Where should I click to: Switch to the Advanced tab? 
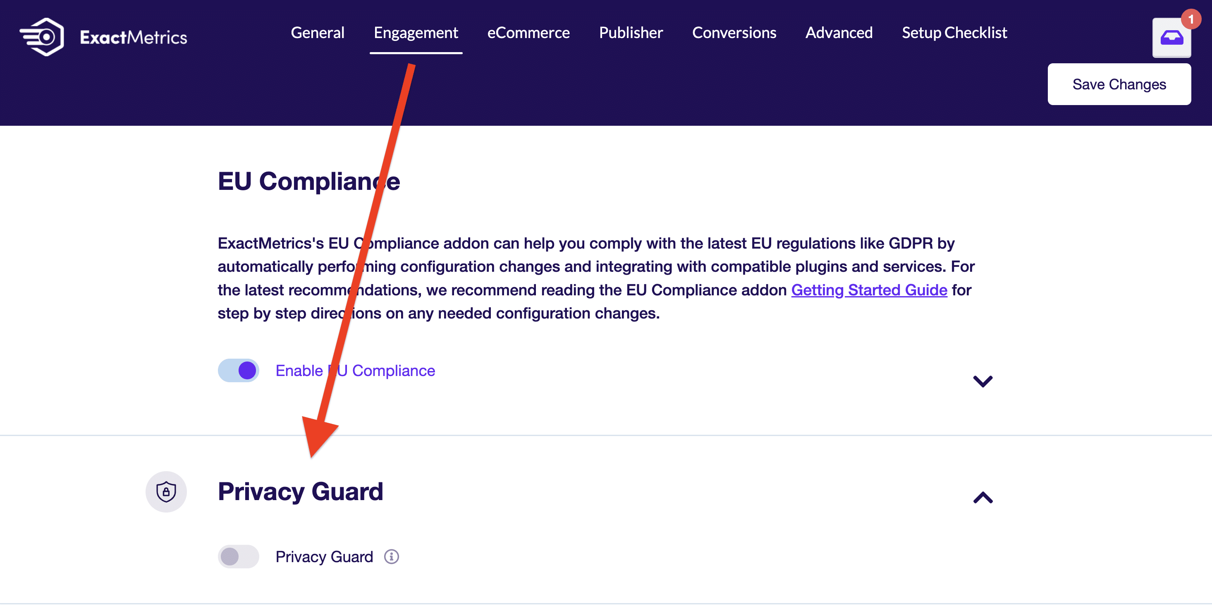(839, 32)
